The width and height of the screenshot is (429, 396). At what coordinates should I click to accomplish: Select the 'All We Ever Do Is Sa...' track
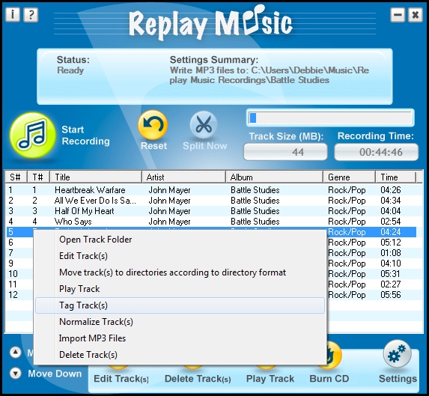tap(211, 201)
